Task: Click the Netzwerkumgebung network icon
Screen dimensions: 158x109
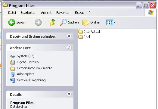Action: point(13,80)
